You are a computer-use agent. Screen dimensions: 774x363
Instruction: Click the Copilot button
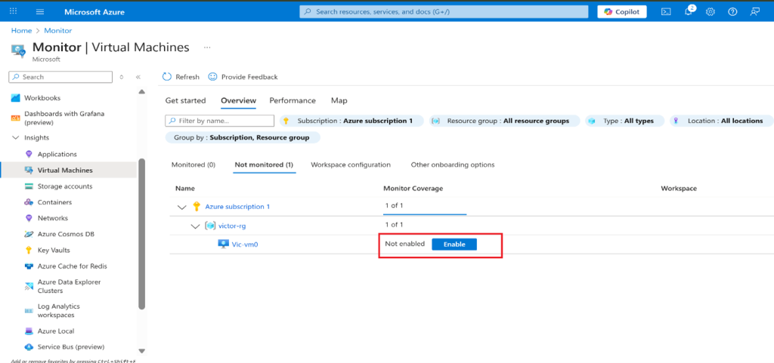coord(622,12)
